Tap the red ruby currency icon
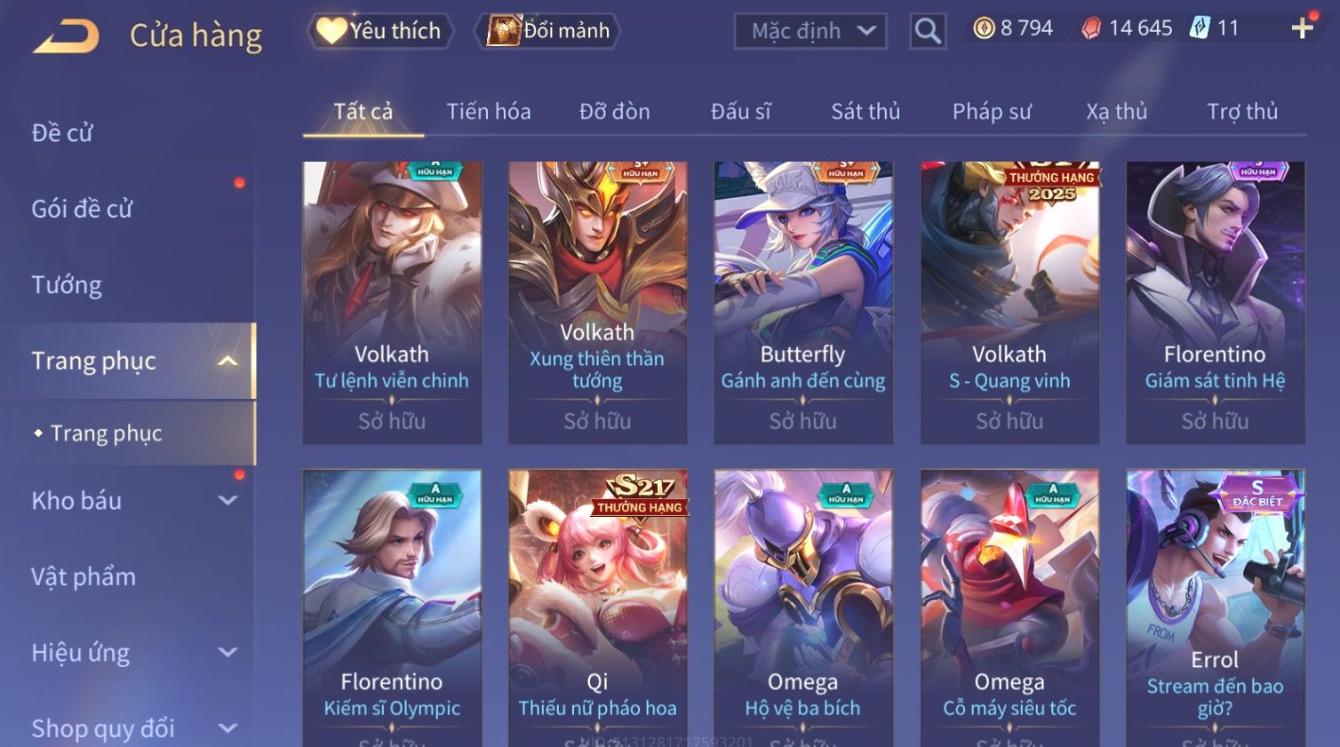The image size is (1340, 747). [x=1091, y=28]
